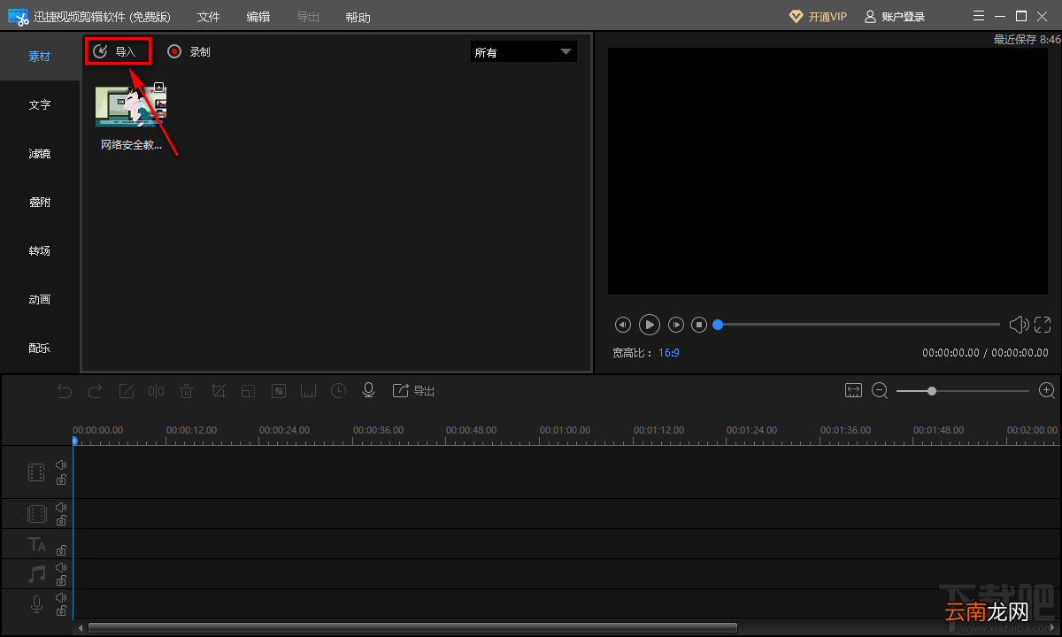
Task: Click the clock duration icon
Action: 338,390
